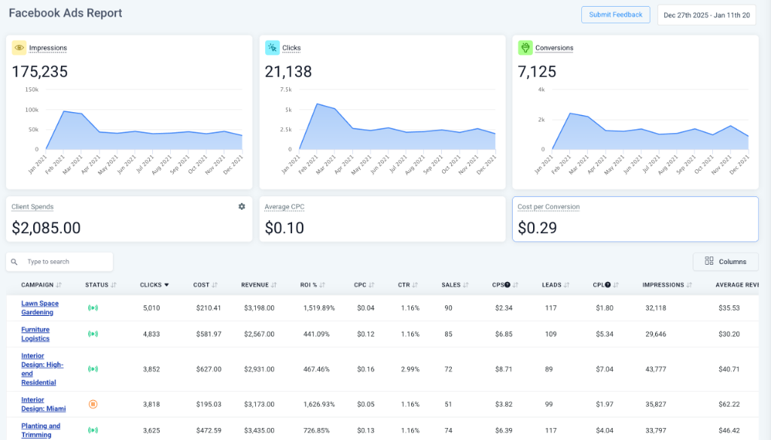Click the funnel icon on Conversions card
The image size is (771, 440).
coord(527,47)
